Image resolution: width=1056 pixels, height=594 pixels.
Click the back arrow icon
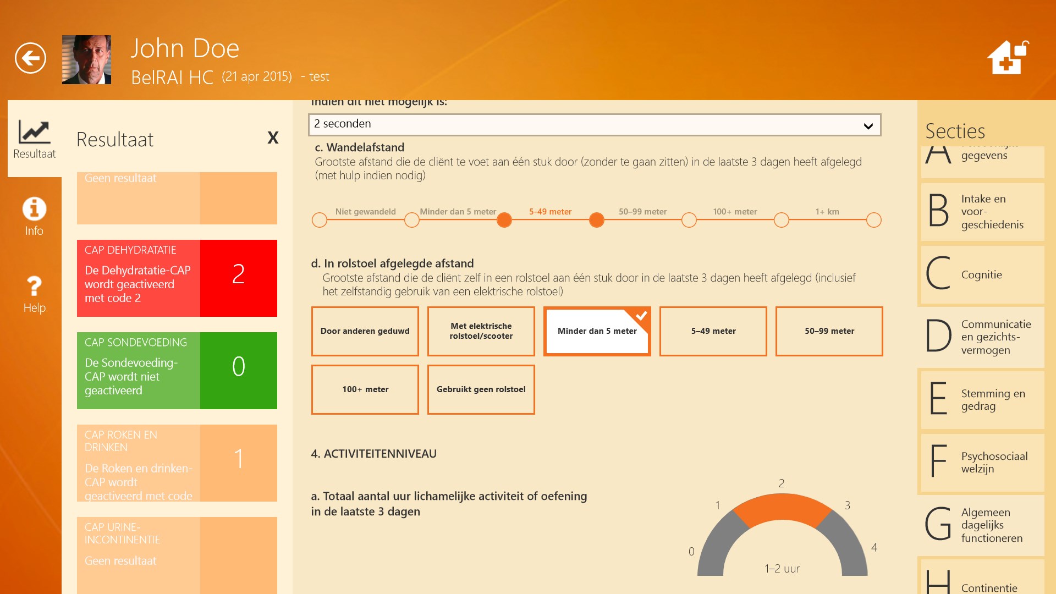pos(30,58)
